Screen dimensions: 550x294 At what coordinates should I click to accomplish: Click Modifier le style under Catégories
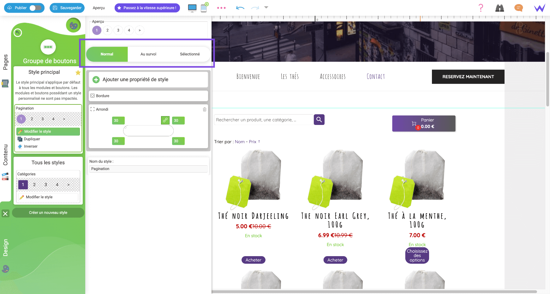pos(48,197)
